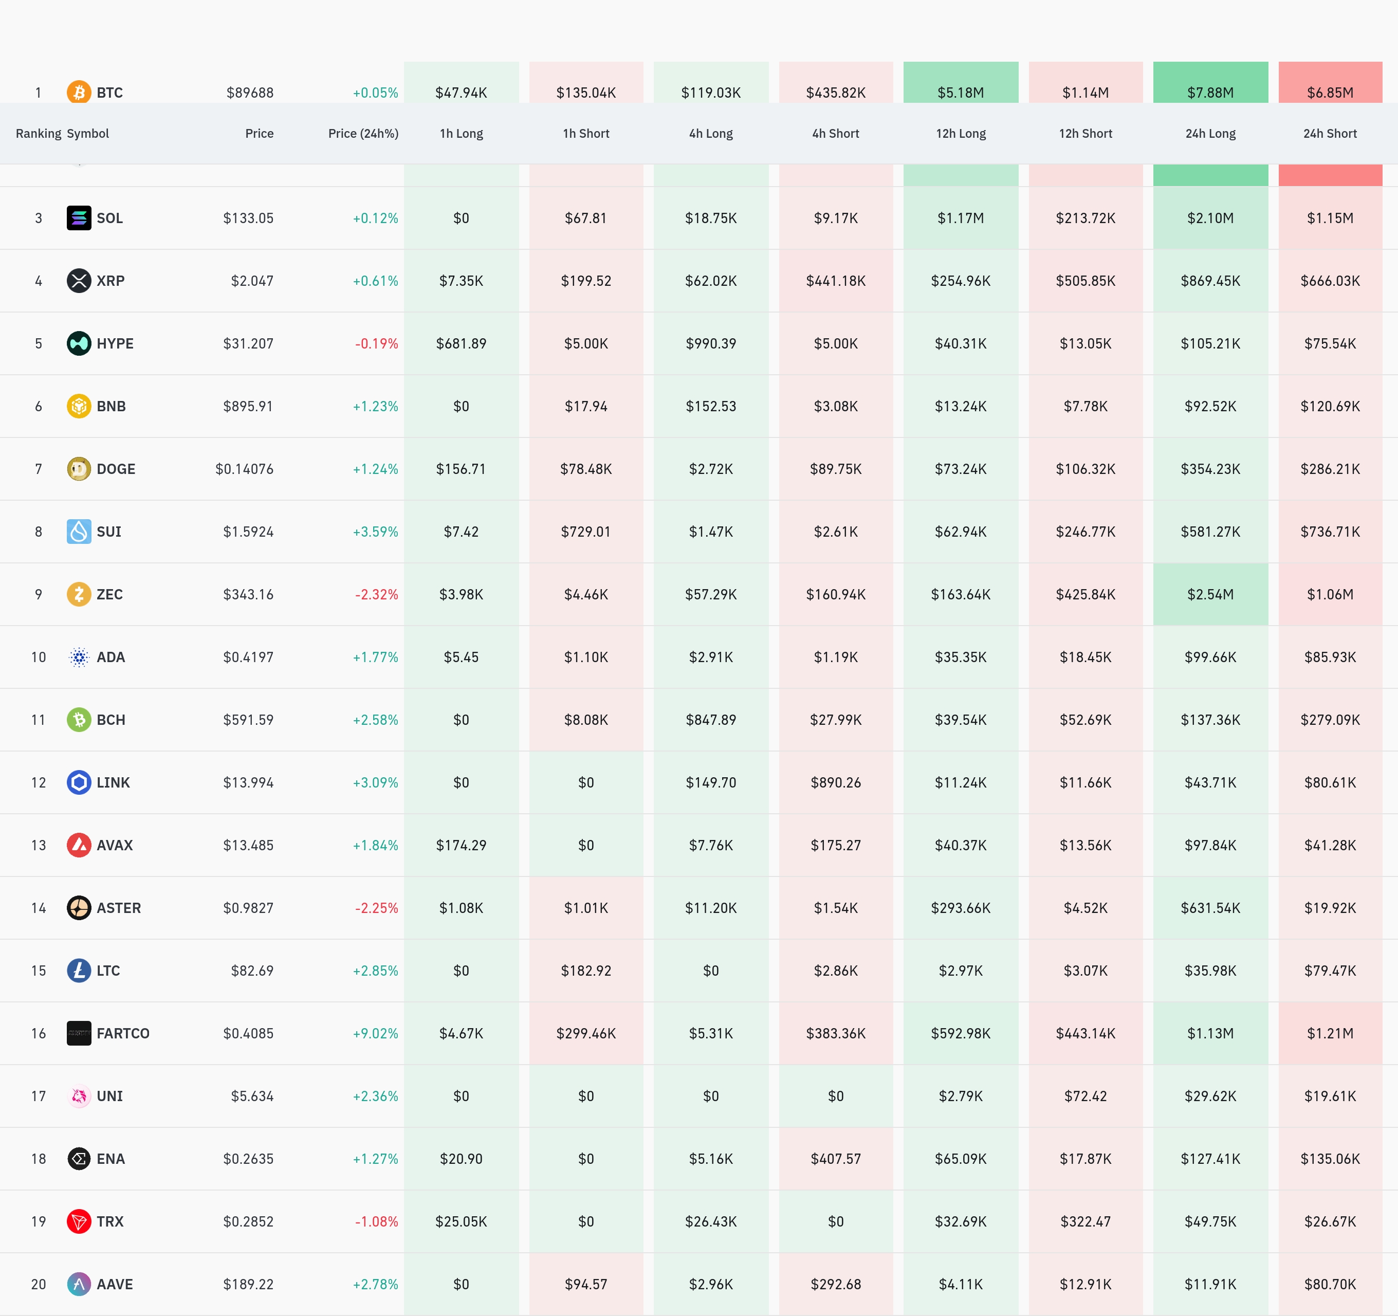Image resolution: width=1398 pixels, height=1316 pixels.
Task: Sort by the 1h Long column header
Action: pos(461,134)
